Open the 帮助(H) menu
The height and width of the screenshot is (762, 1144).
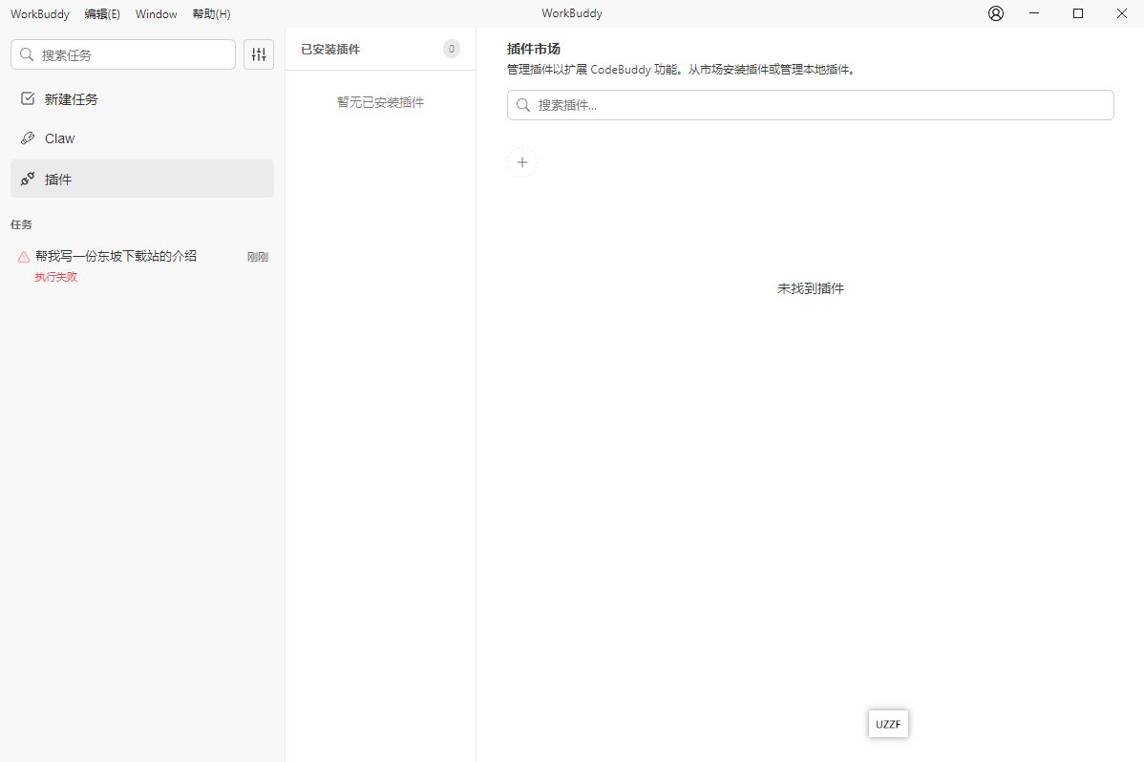[211, 14]
